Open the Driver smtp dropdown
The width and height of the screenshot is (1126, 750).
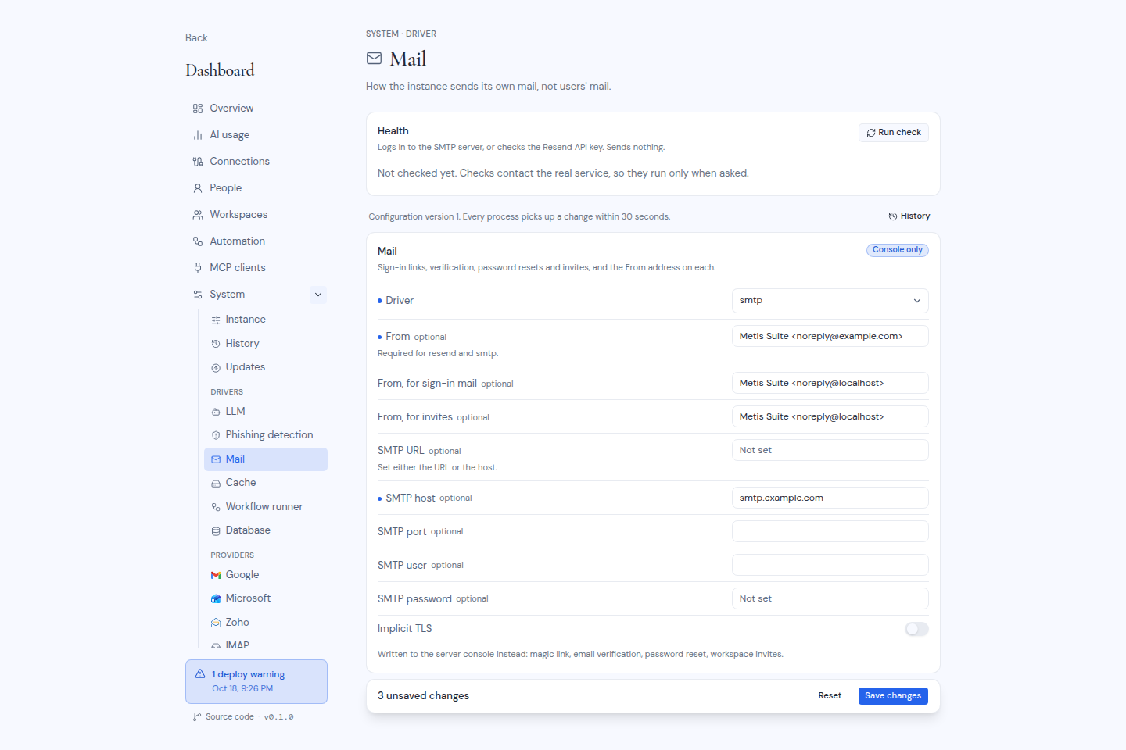click(x=830, y=301)
